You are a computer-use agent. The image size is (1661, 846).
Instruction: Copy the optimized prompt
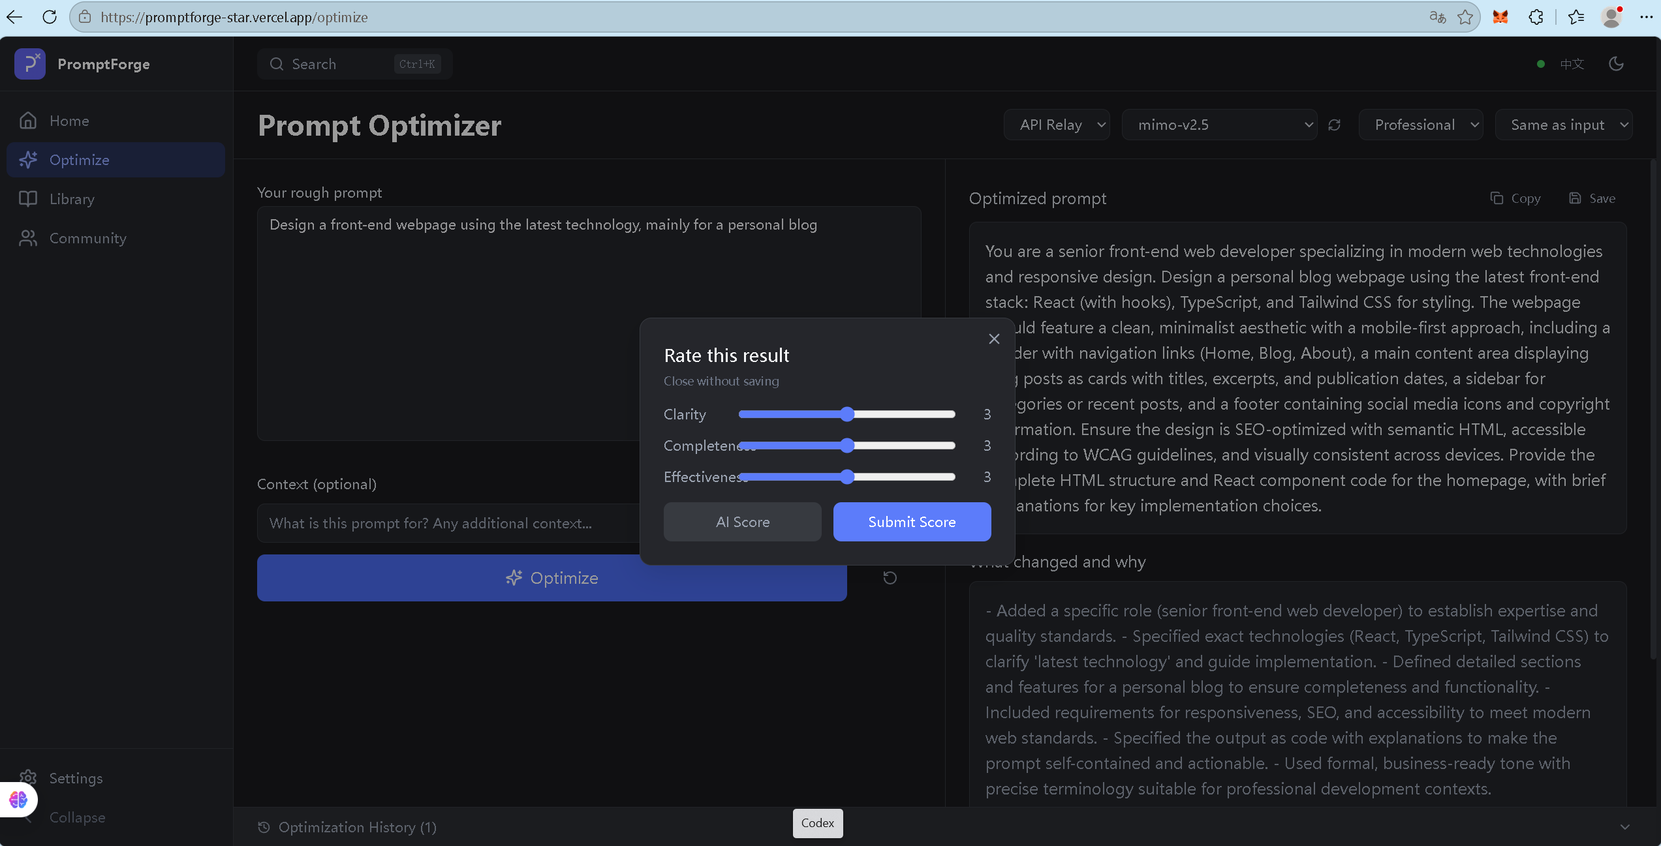1515,198
